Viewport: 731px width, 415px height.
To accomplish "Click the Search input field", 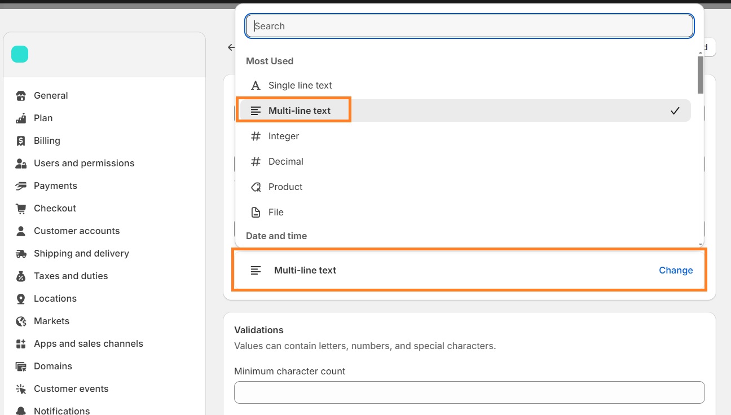I will point(468,25).
